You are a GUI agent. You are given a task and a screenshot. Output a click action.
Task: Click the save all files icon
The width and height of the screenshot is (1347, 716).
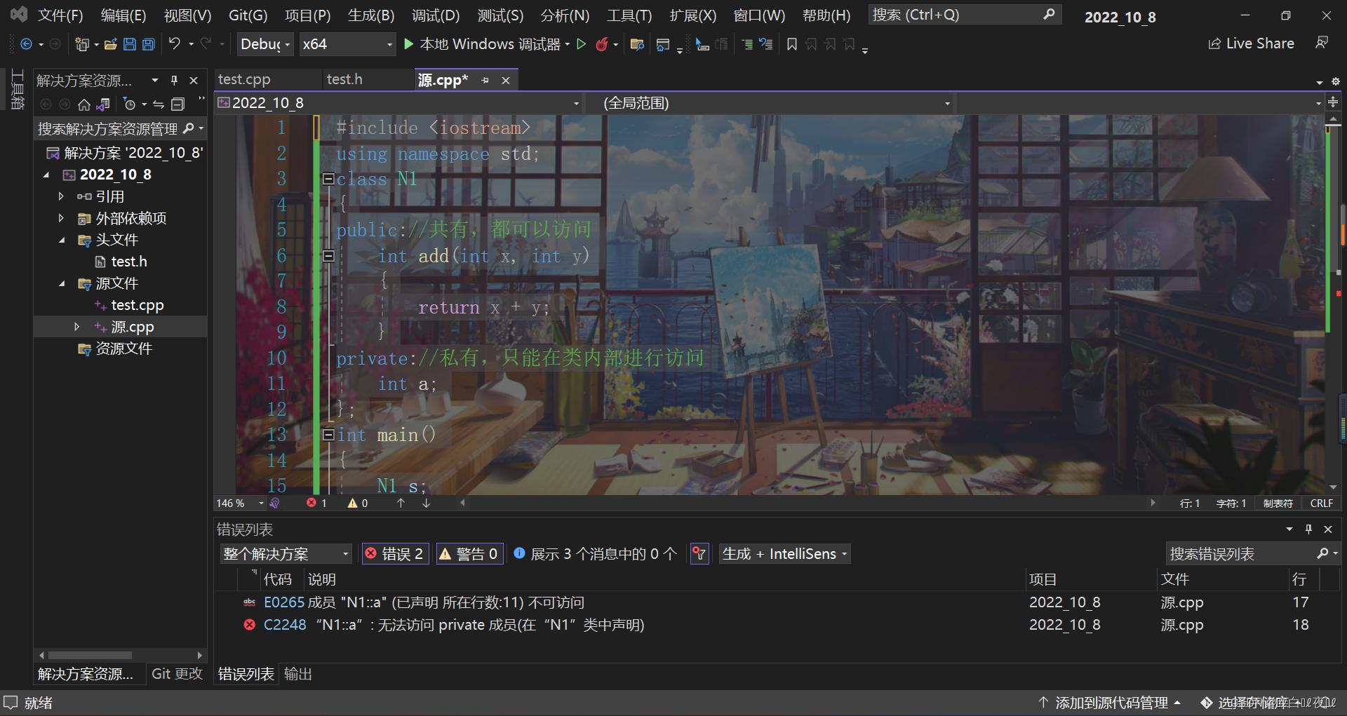point(149,44)
